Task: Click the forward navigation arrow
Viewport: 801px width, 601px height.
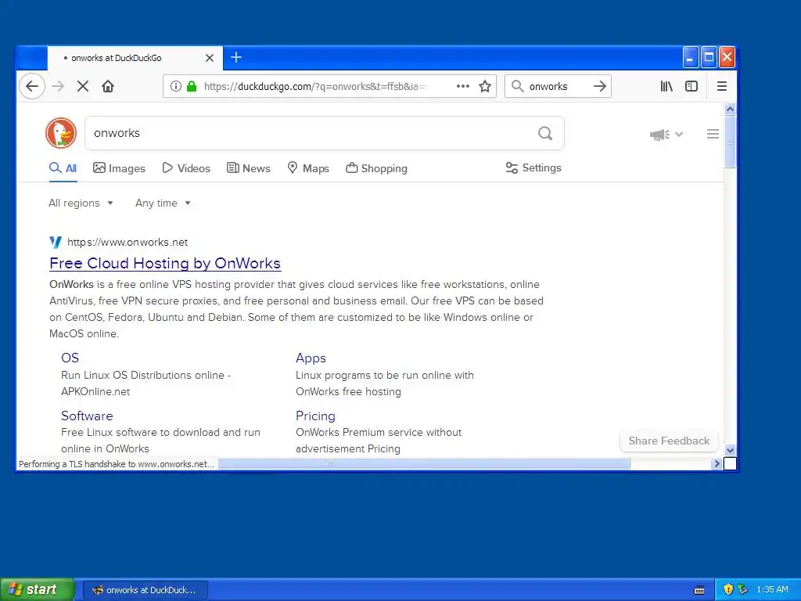Action: pos(58,86)
